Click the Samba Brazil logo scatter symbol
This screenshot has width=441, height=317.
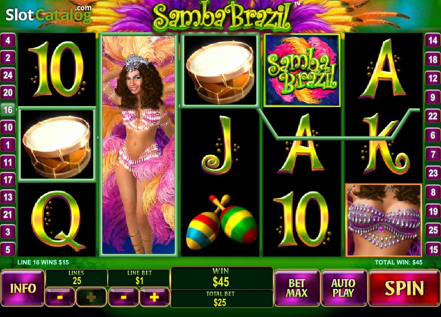coord(302,70)
